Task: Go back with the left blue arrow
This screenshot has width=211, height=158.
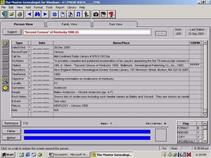Action: [29, 14]
